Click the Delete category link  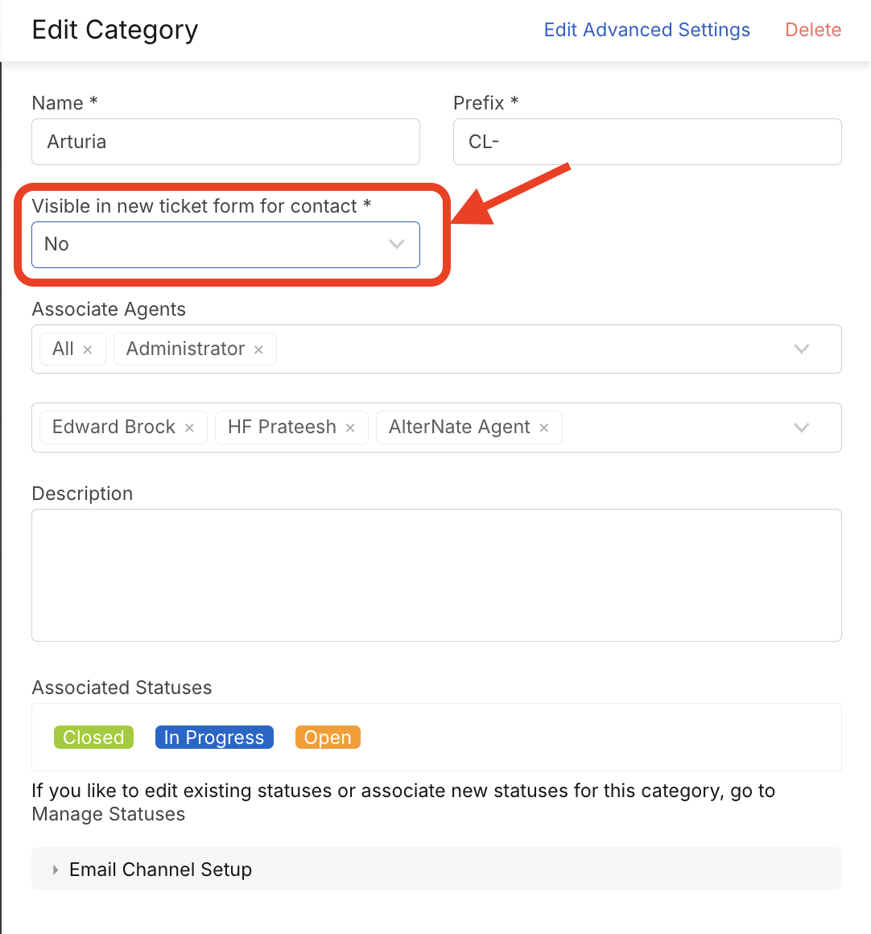pyautogui.click(x=813, y=30)
